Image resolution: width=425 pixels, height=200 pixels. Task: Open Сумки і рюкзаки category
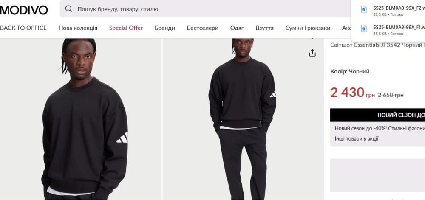click(x=308, y=28)
